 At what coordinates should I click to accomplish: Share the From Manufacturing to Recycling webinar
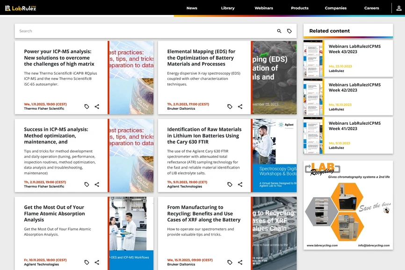tap(240, 262)
